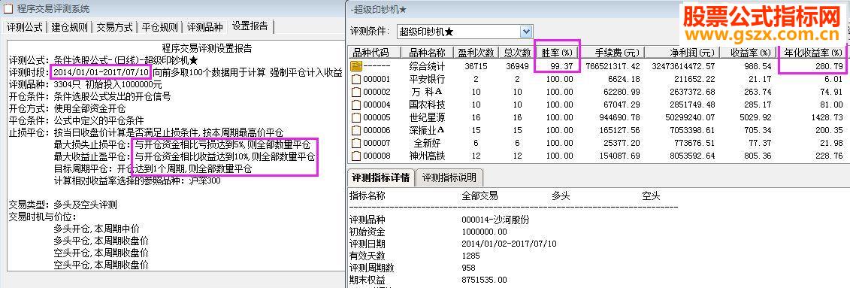
Task: Click the document icon beside code 000006
Action: tap(356, 130)
